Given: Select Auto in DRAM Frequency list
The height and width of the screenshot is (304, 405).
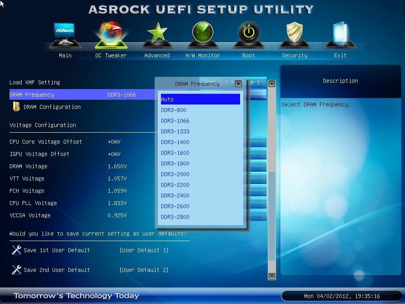Looking at the screenshot, I should click(200, 99).
